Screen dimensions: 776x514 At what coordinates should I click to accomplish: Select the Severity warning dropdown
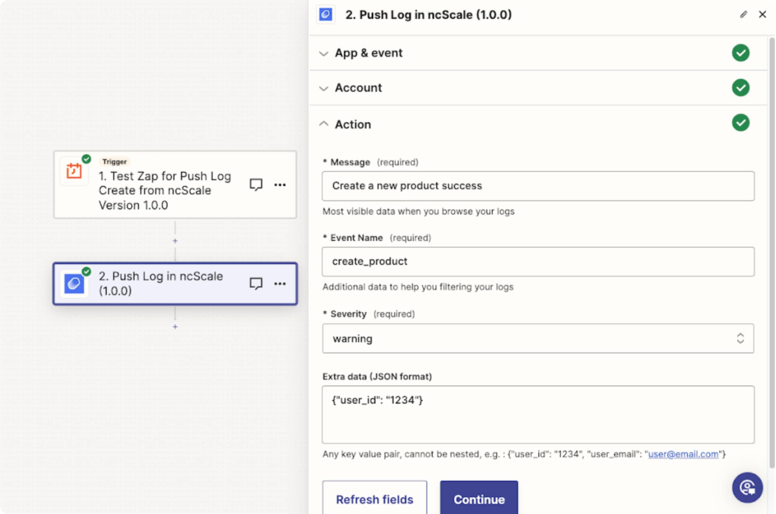tap(538, 339)
